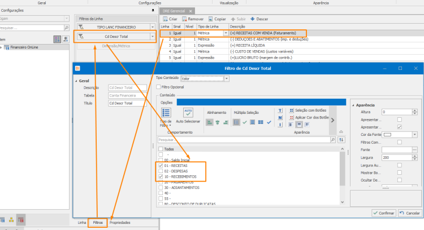Click the Seleção com Botões icon

click(291, 110)
